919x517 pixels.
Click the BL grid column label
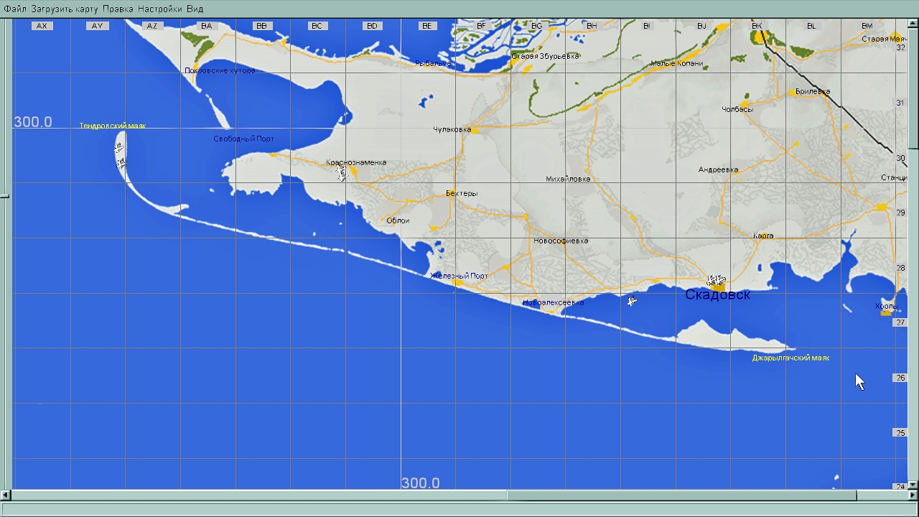point(811,26)
